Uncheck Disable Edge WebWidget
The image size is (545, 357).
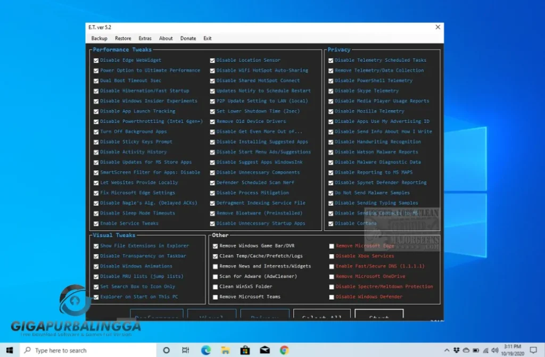tap(96, 60)
